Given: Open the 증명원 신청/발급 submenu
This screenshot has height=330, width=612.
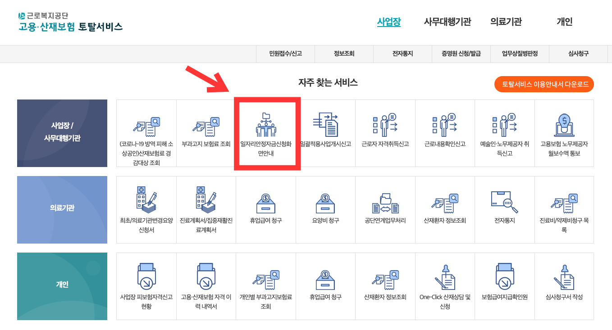Looking at the screenshot, I should [461, 54].
